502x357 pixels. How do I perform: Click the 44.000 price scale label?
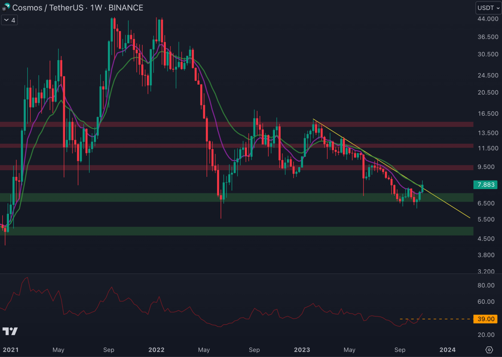[x=487, y=19]
